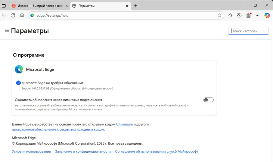Click the Microsoft Edge logo icon
The image size is (273, 162).
click(19, 69)
